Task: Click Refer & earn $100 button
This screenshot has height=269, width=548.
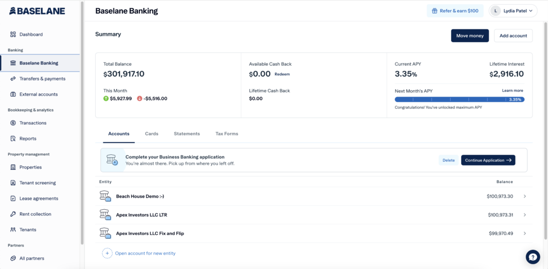Action: 455,11
